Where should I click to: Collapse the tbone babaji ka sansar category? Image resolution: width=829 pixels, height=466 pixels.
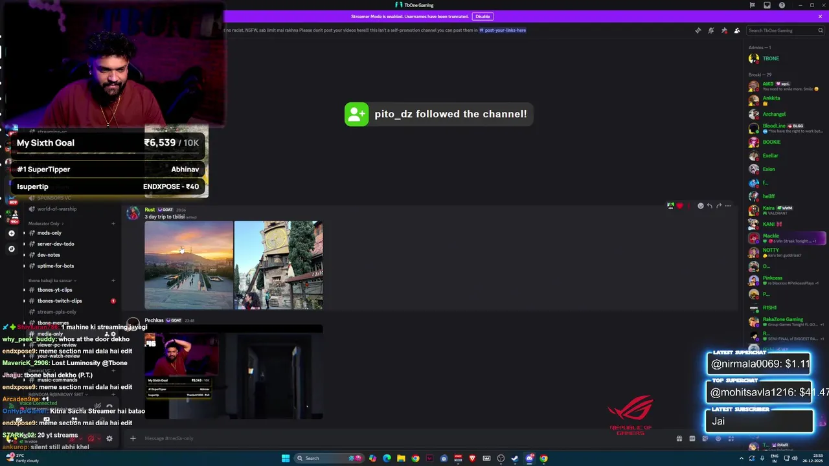click(x=52, y=281)
